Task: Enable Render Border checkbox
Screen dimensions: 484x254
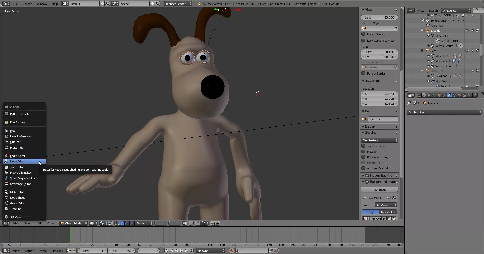Action: 363,73
